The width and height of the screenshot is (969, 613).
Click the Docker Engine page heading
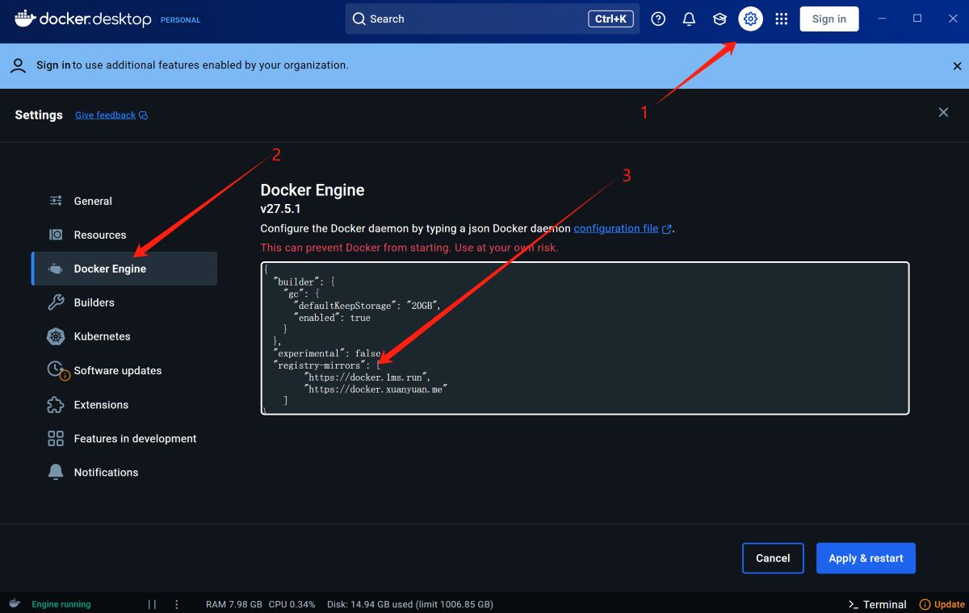pos(313,190)
